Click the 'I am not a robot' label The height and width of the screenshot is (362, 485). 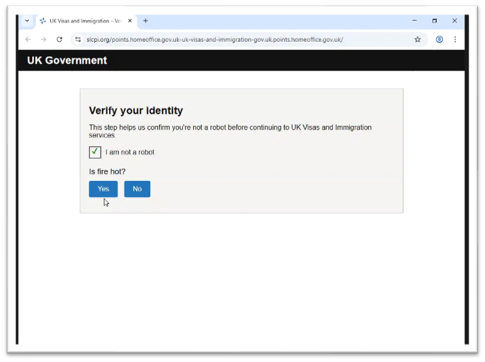pos(130,153)
